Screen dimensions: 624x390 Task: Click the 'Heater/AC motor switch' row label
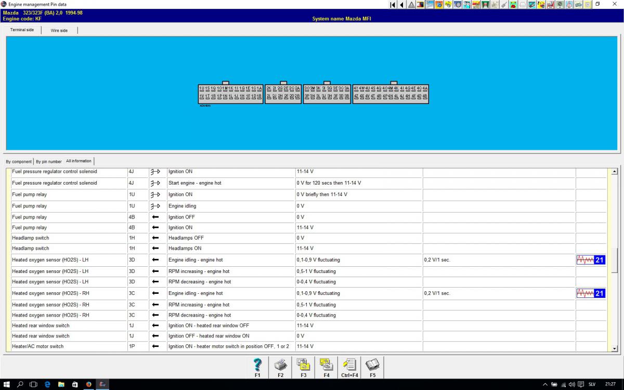[x=37, y=346]
